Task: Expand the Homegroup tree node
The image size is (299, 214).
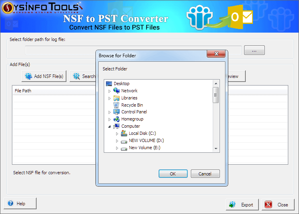Action: click(109, 120)
